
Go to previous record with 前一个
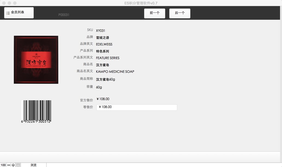[155, 13]
